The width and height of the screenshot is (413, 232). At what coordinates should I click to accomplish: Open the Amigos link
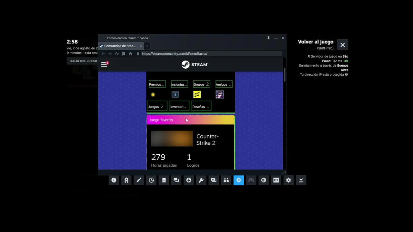point(224,84)
